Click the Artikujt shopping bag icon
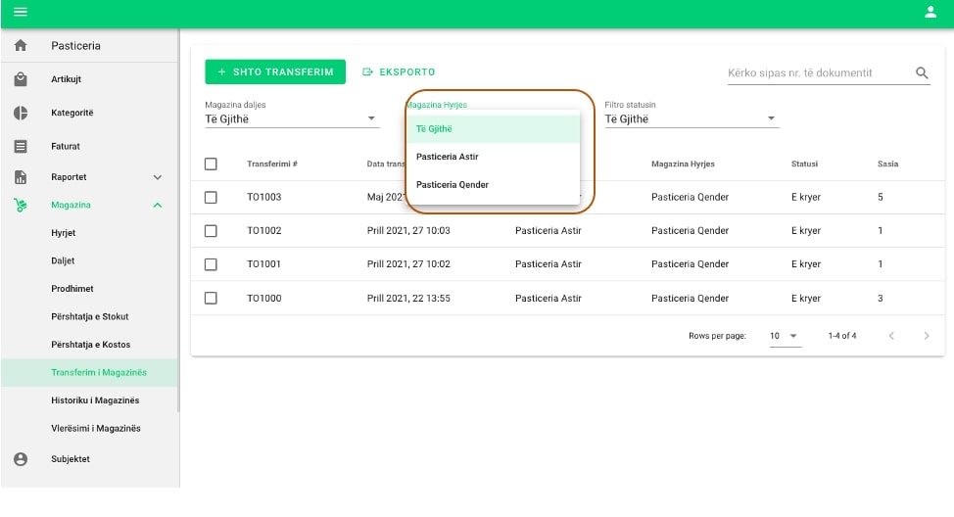954x517 pixels. pyautogui.click(x=21, y=79)
